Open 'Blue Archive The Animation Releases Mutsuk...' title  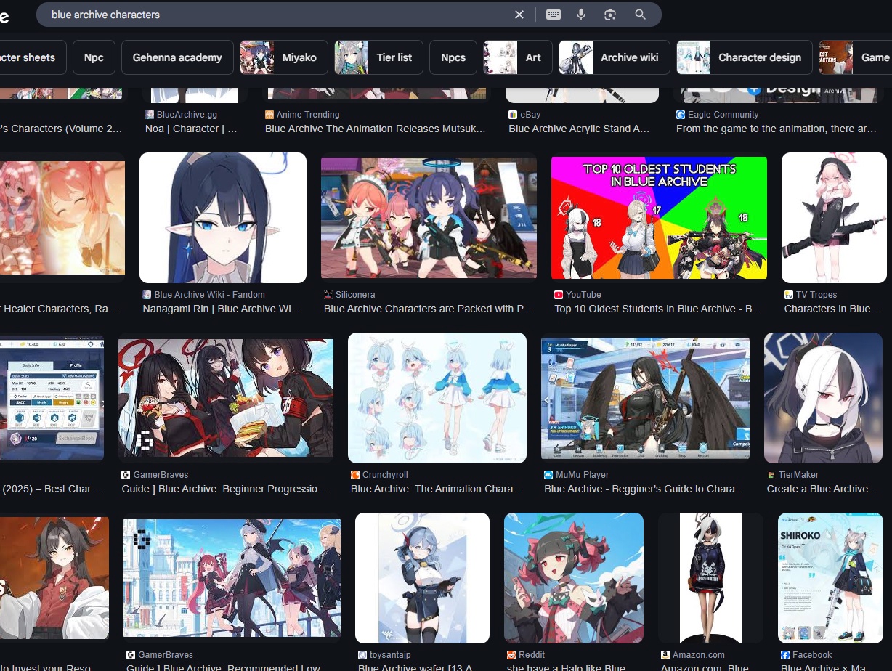pyautogui.click(x=376, y=129)
